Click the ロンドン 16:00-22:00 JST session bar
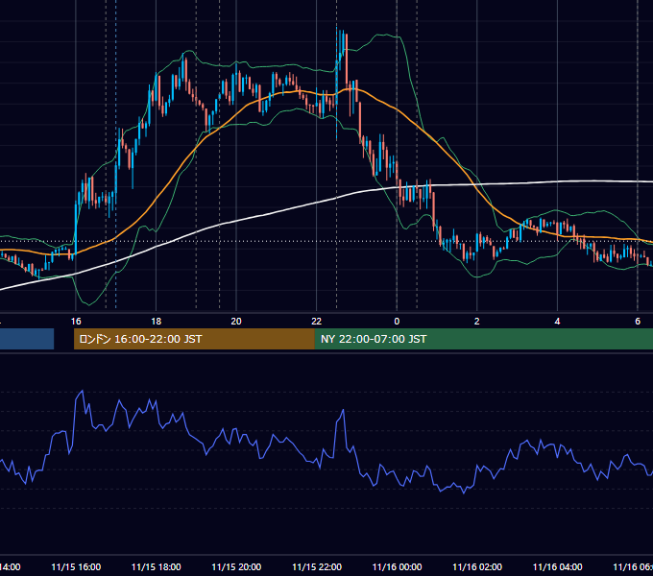The image size is (653, 576). 194,339
